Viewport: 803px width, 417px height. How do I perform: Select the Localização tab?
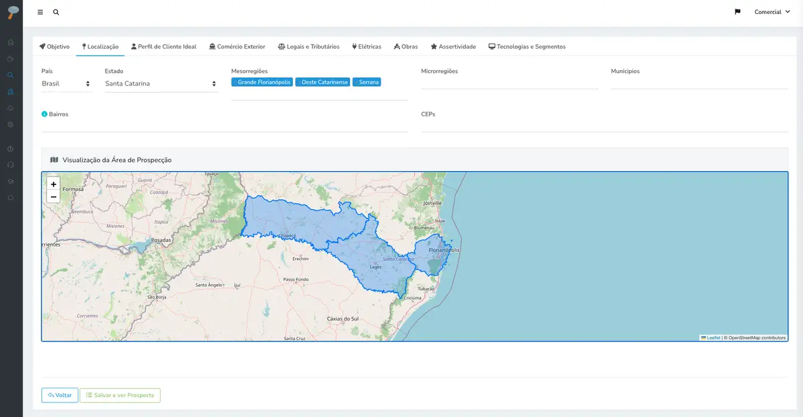tap(100, 47)
